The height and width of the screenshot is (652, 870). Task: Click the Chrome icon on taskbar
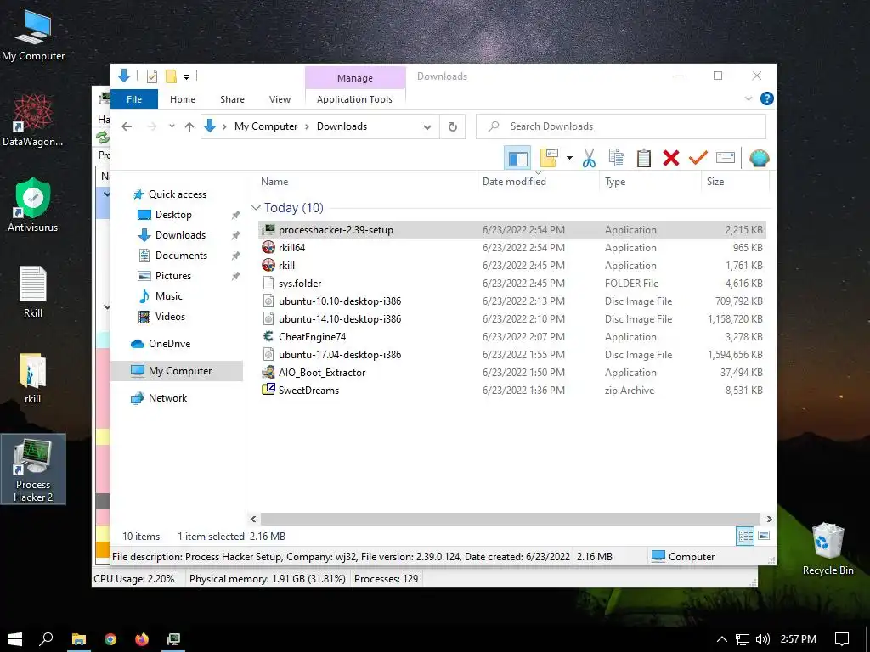[110, 639]
